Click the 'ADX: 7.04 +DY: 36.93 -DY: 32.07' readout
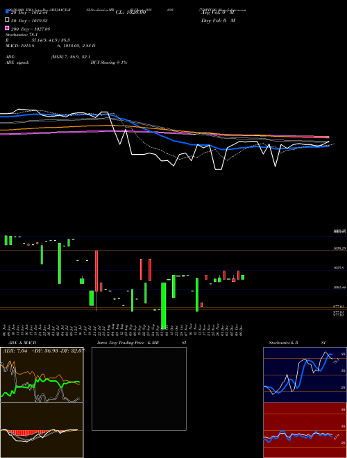The width and height of the screenshot is (347, 458). (44, 350)
